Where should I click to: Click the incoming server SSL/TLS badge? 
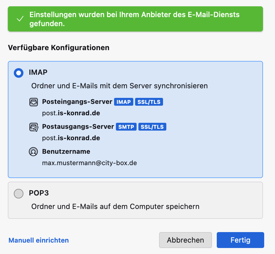[149, 102]
